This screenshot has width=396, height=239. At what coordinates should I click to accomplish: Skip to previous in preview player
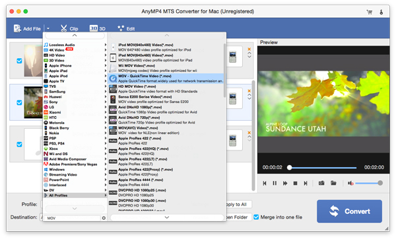click(x=265, y=183)
